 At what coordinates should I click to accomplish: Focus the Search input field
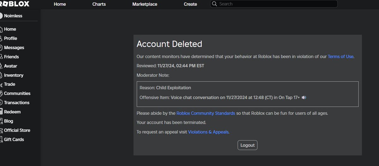click(274, 4)
